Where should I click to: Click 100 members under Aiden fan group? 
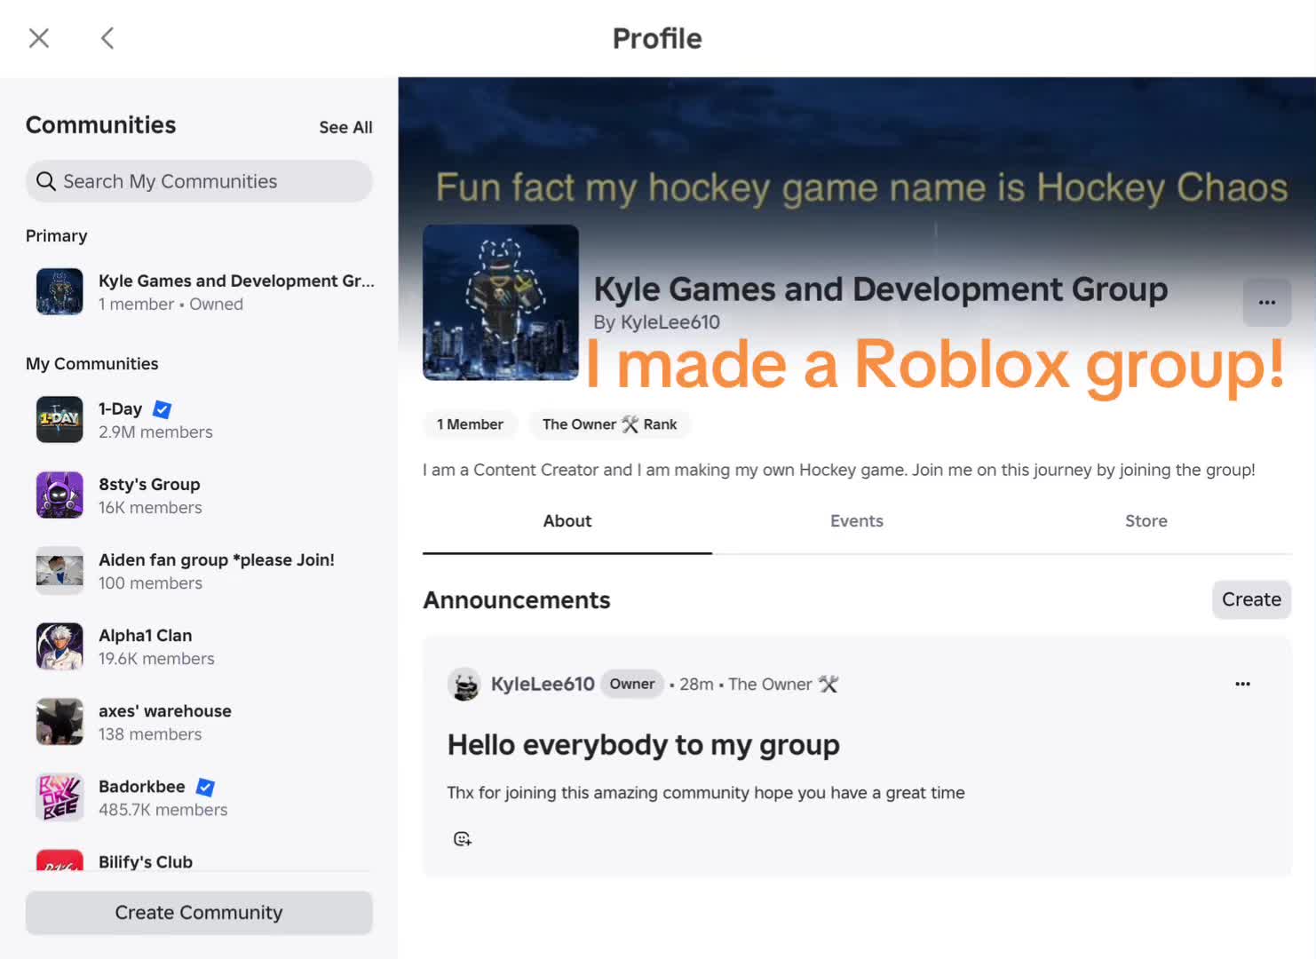(150, 583)
